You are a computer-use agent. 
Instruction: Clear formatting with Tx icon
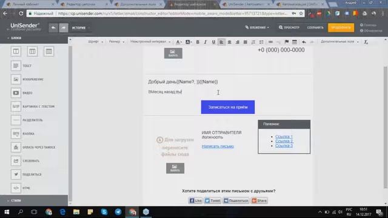(x=366, y=42)
